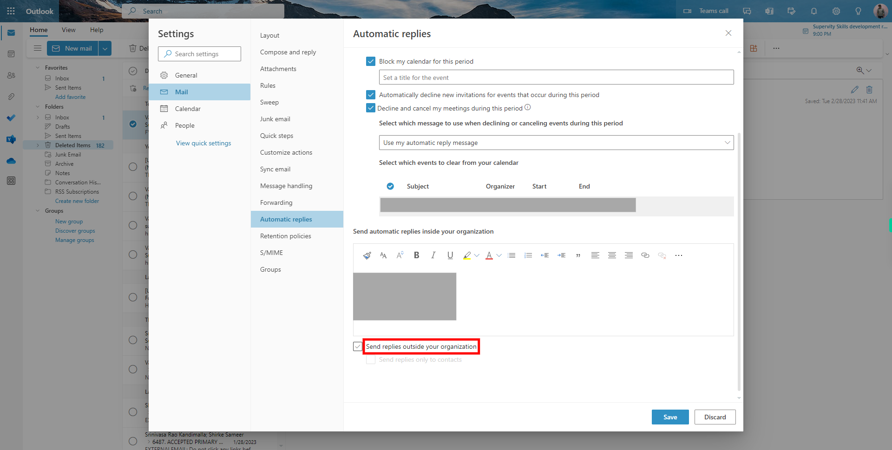This screenshot has height=450, width=892.
Task: Toggle Send replies only to contacts checkbox
Action: pyautogui.click(x=371, y=359)
